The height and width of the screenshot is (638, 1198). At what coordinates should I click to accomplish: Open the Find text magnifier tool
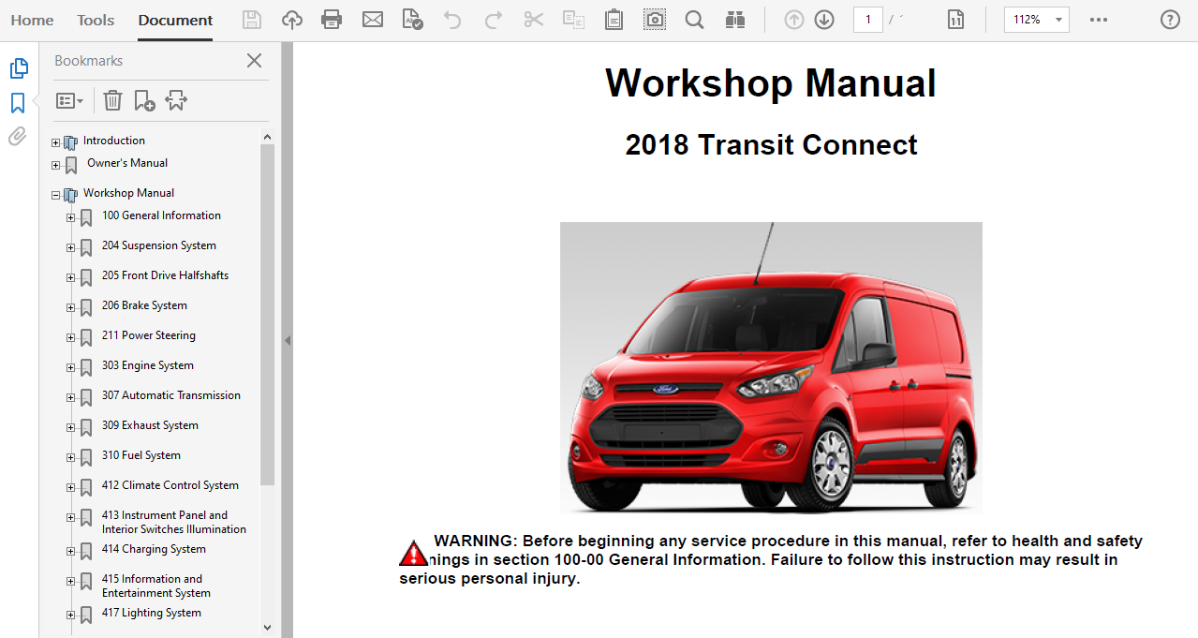(x=694, y=20)
